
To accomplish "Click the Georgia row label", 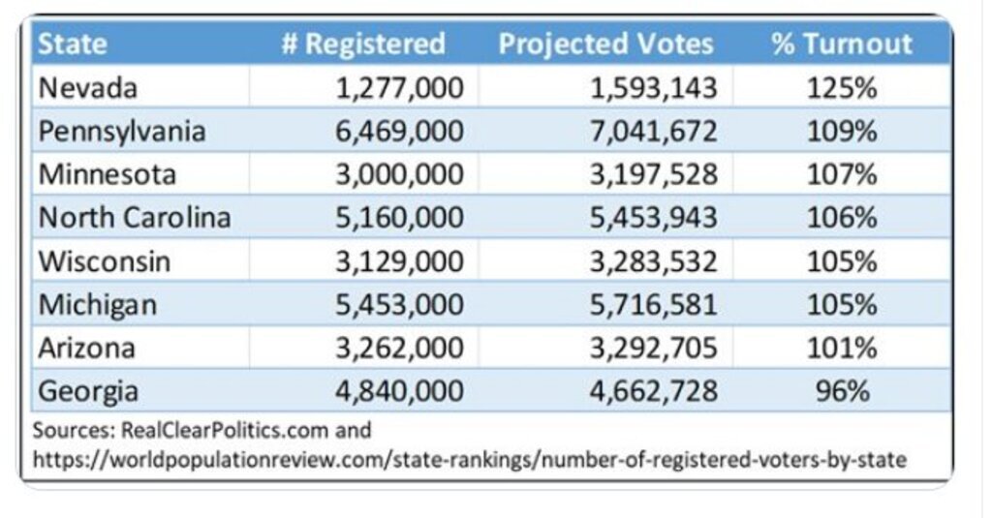I will pyautogui.click(x=88, y=391).
